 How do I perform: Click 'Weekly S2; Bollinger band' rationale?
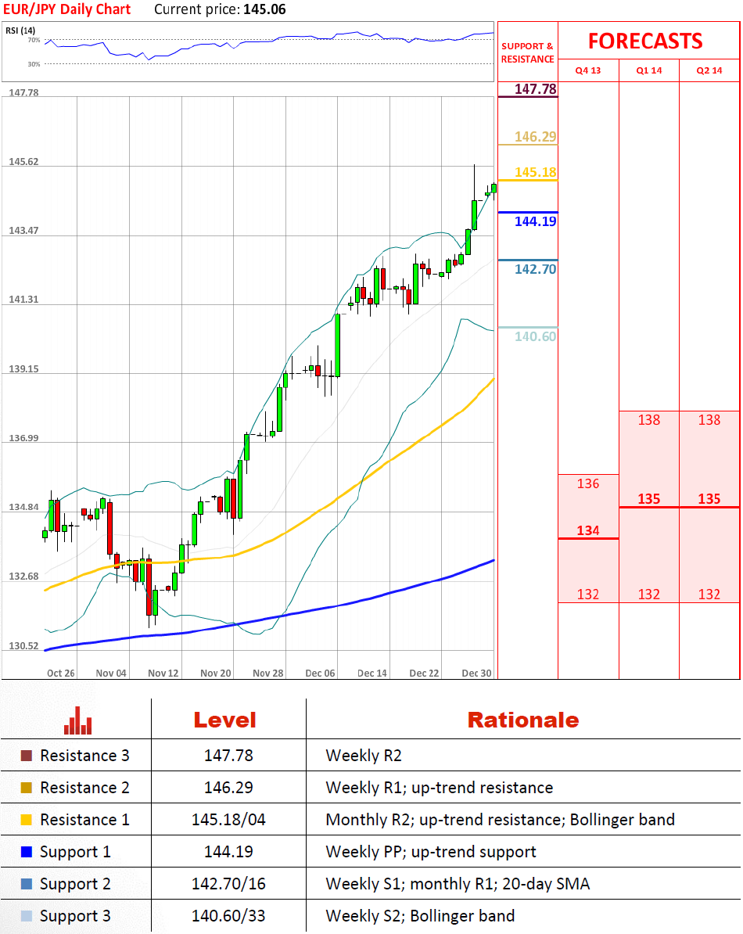click(420, 916)
